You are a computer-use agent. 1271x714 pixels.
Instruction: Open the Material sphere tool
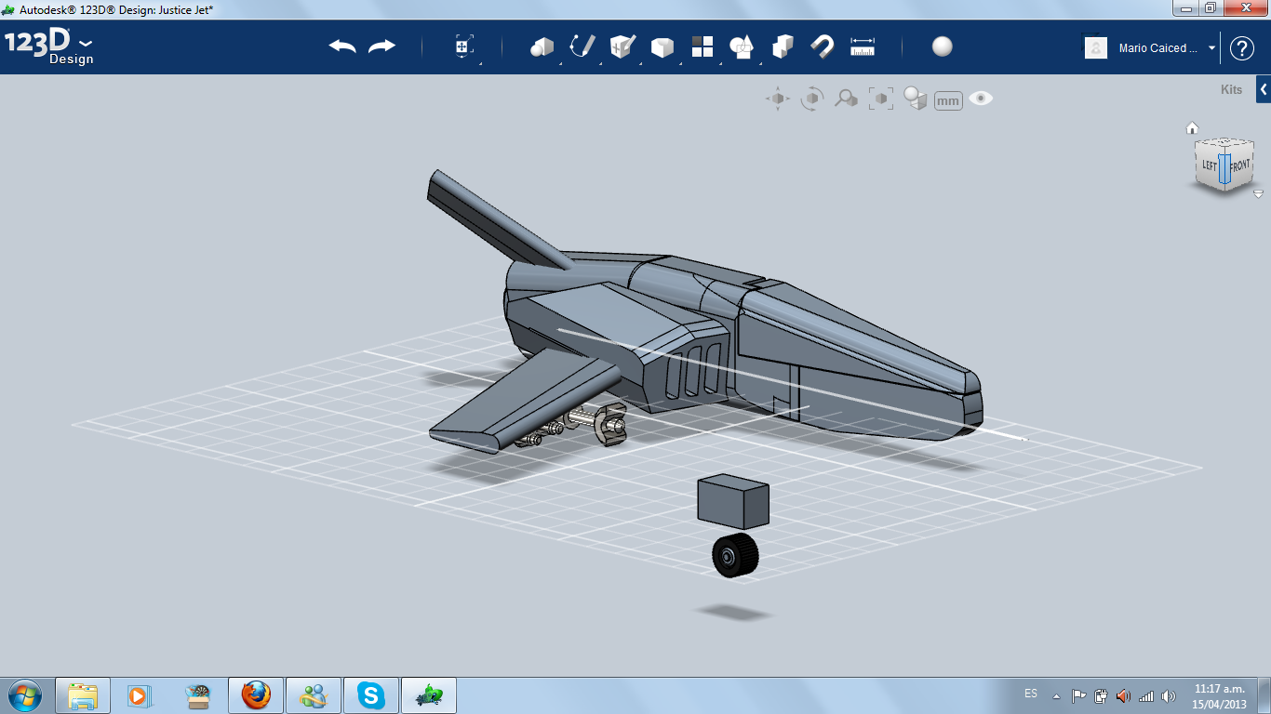(x=943, y=46)
